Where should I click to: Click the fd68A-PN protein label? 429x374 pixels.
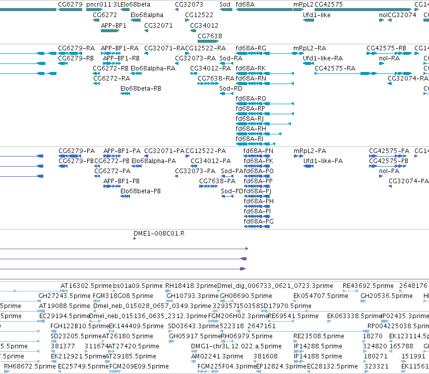258,151
